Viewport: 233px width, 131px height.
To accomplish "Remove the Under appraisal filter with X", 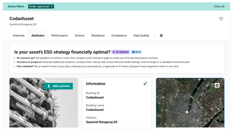I will [x=52, y=7].
